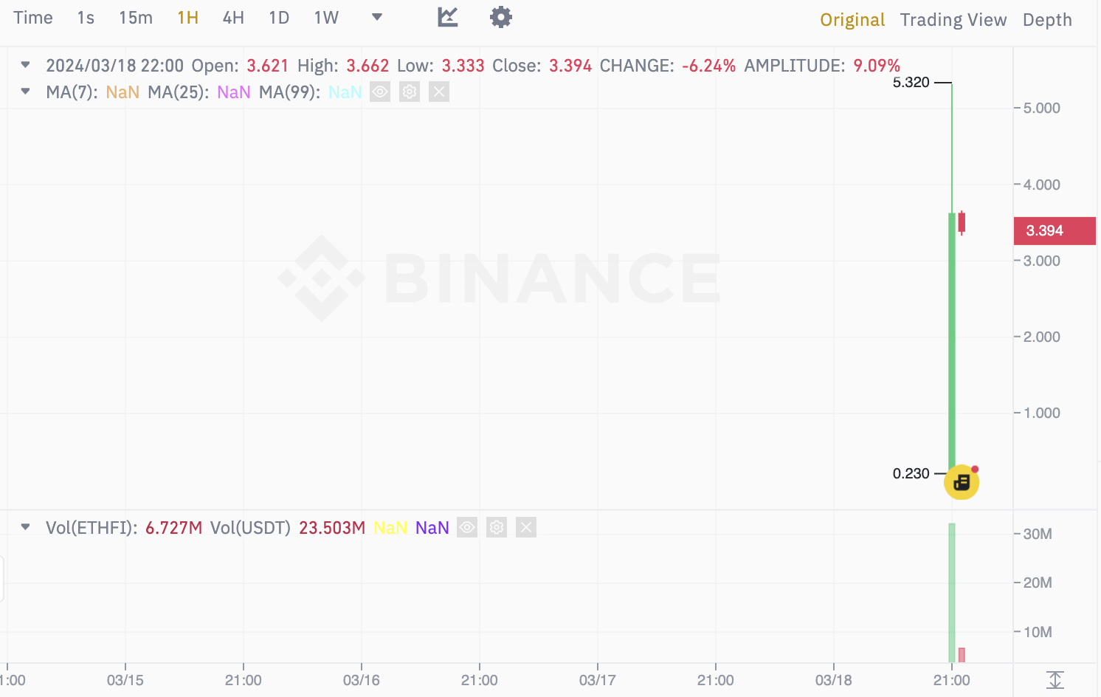Click the Low 3.333 value

(463, 66)
